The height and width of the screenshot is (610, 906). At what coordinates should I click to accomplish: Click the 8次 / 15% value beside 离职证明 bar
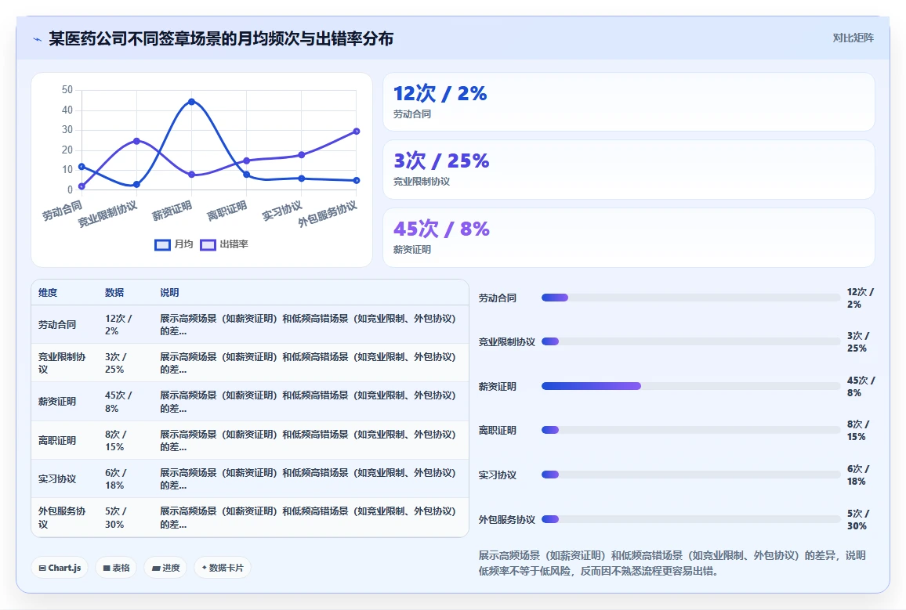click(858, 431)
